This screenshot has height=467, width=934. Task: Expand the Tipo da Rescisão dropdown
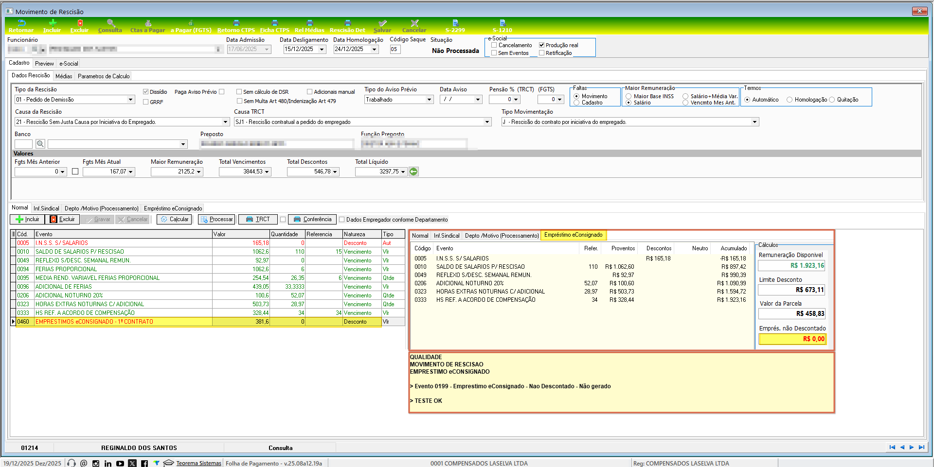130,100
